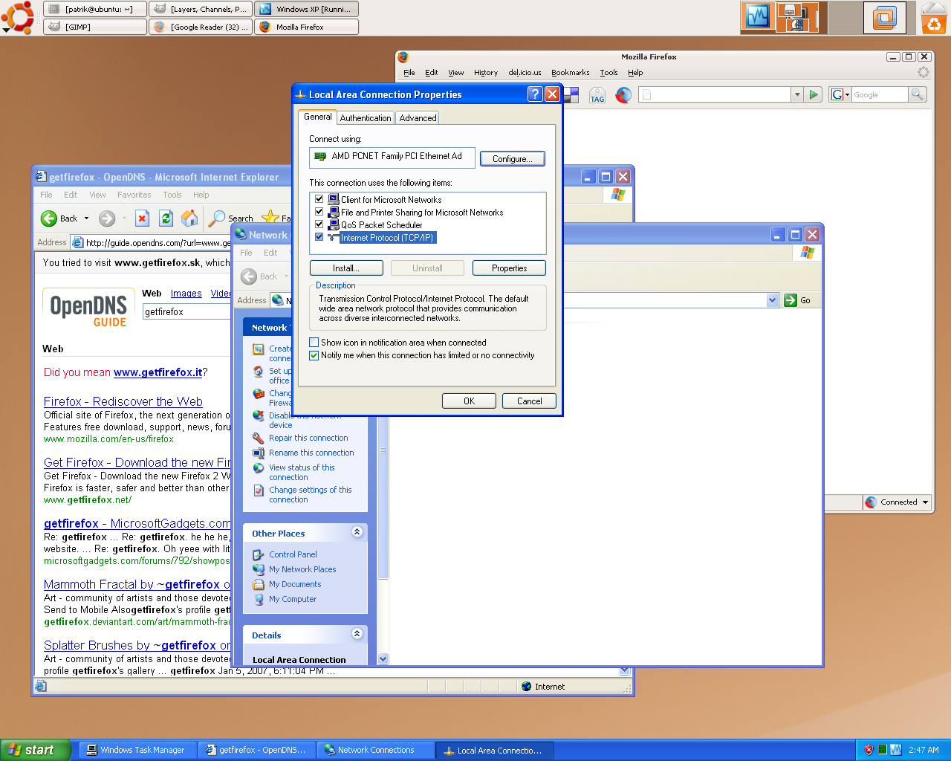Open the History menu in Firefox
This screenshot has width=951, height=761.
tap(486, 73)
